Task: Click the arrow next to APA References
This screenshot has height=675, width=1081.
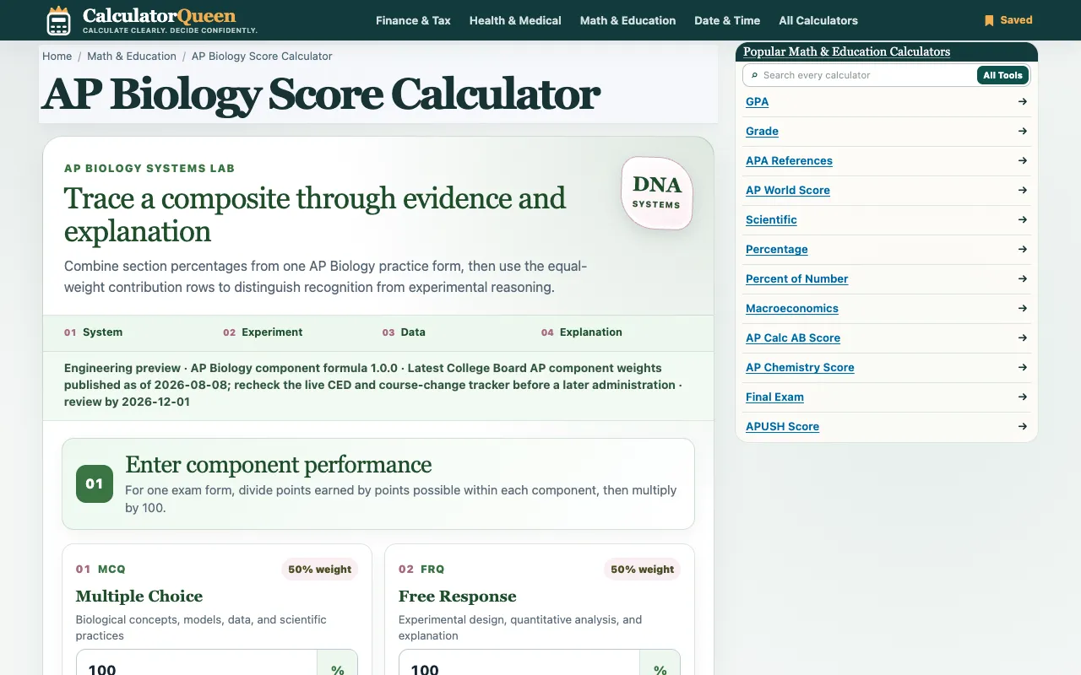Action: (1023, 160)
